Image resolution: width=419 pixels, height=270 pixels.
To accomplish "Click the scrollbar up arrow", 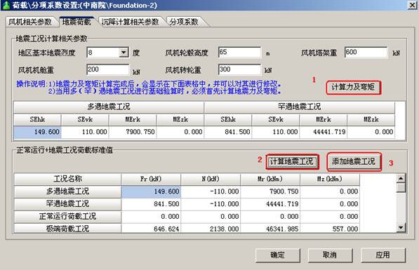I will tap(401, 178).
